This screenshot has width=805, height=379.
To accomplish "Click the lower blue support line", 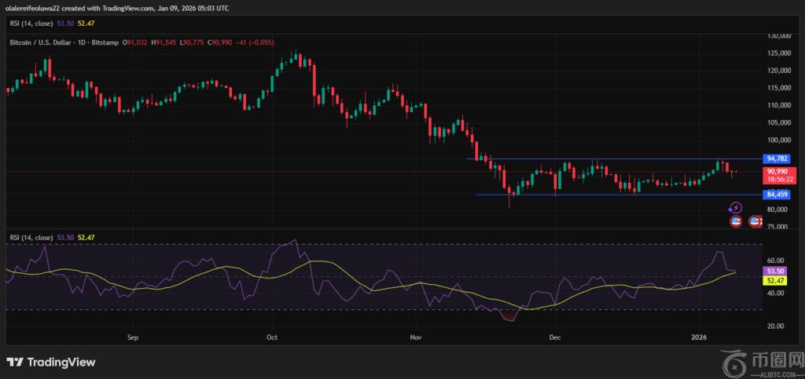I will point(619,195).
